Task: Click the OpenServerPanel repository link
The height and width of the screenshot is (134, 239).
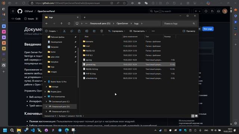Action: coord(46,11)
